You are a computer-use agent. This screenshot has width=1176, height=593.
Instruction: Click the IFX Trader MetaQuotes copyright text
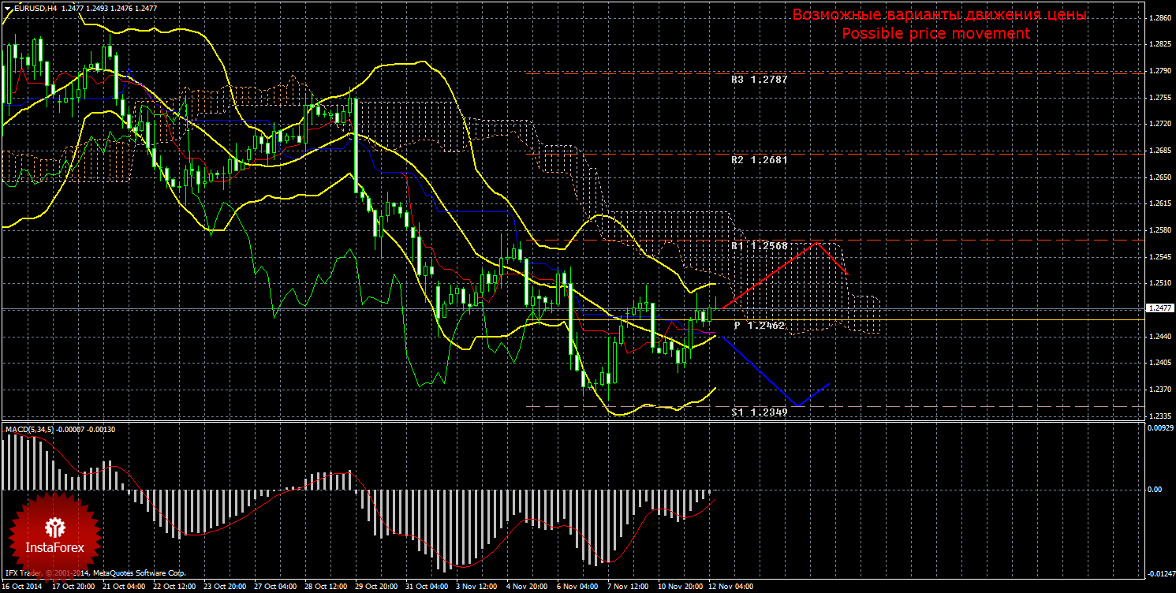click(x=95, y=573)
